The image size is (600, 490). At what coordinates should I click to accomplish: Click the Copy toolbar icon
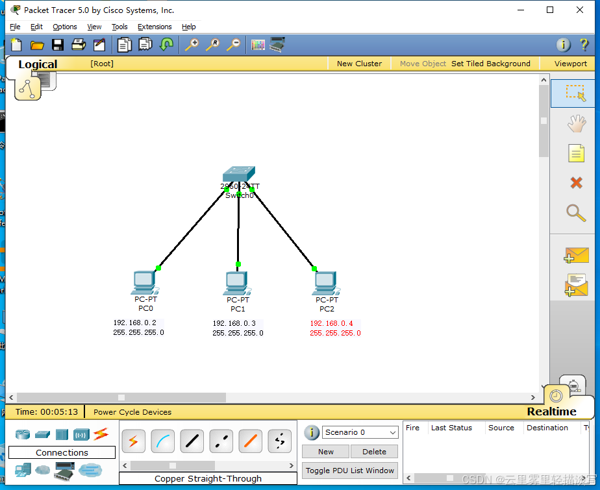125,45
